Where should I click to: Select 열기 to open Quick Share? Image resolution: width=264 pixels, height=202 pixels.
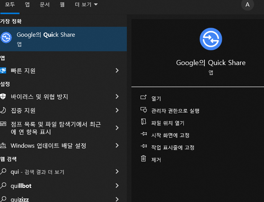[x=156, y=98]
